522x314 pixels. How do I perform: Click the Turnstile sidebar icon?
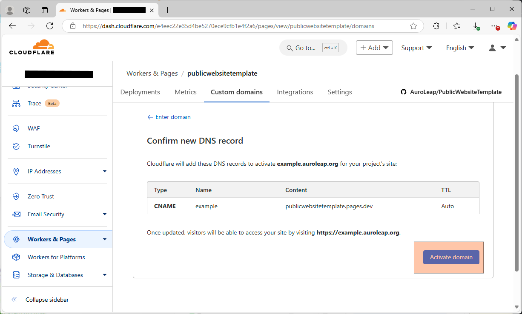[16, 146]
